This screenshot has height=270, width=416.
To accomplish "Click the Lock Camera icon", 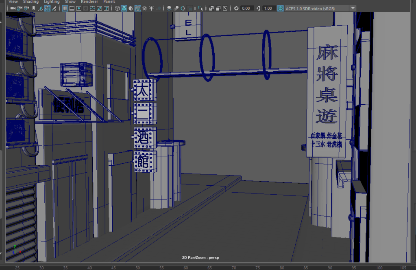I will tap(20, 8).
